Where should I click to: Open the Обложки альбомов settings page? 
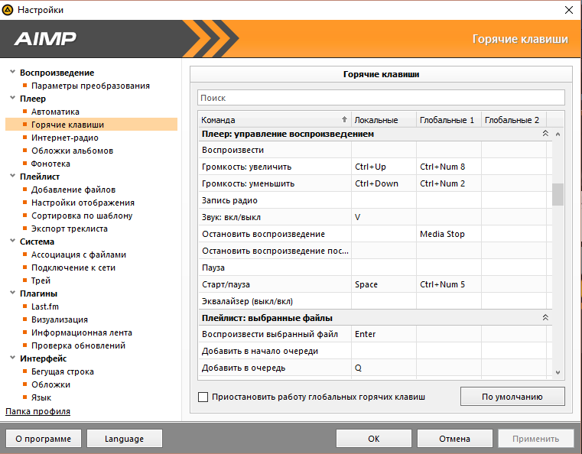tap(72, 151)
